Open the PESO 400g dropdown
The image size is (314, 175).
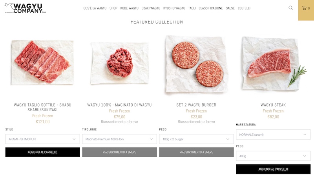click(x=273, y=156)
